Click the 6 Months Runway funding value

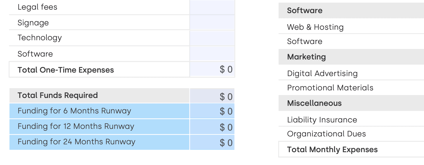212,111
